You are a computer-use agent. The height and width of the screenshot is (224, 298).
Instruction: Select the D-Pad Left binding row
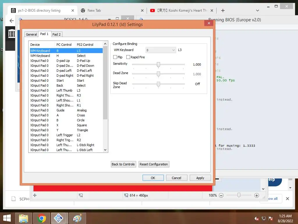click(66, 71)
